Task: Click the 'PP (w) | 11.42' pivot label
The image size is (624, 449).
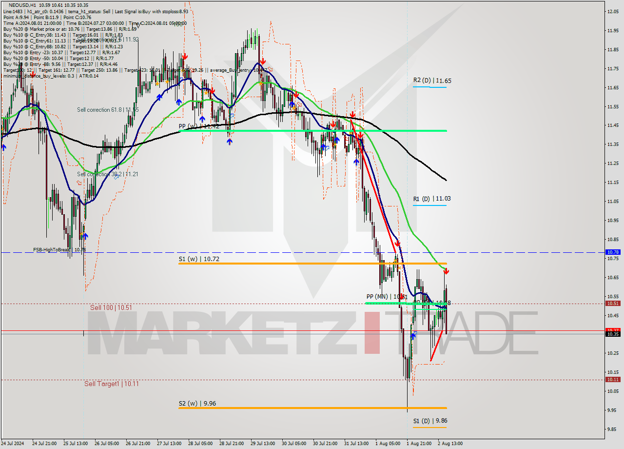Action: pyautogui.click(x=198, y=126)
